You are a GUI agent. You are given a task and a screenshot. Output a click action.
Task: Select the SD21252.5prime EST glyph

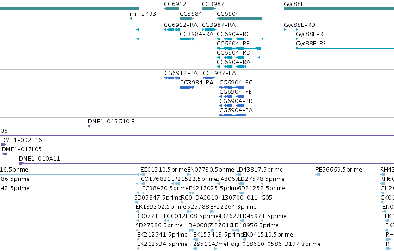pos(250,193)
